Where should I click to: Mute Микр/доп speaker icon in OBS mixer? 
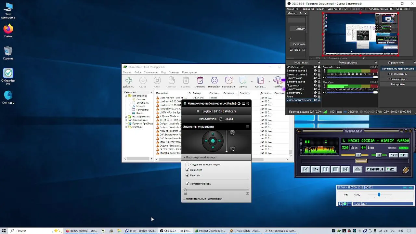coord(324,93)
